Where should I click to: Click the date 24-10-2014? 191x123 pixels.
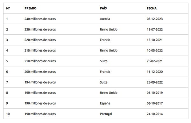[x=155, y=114]
